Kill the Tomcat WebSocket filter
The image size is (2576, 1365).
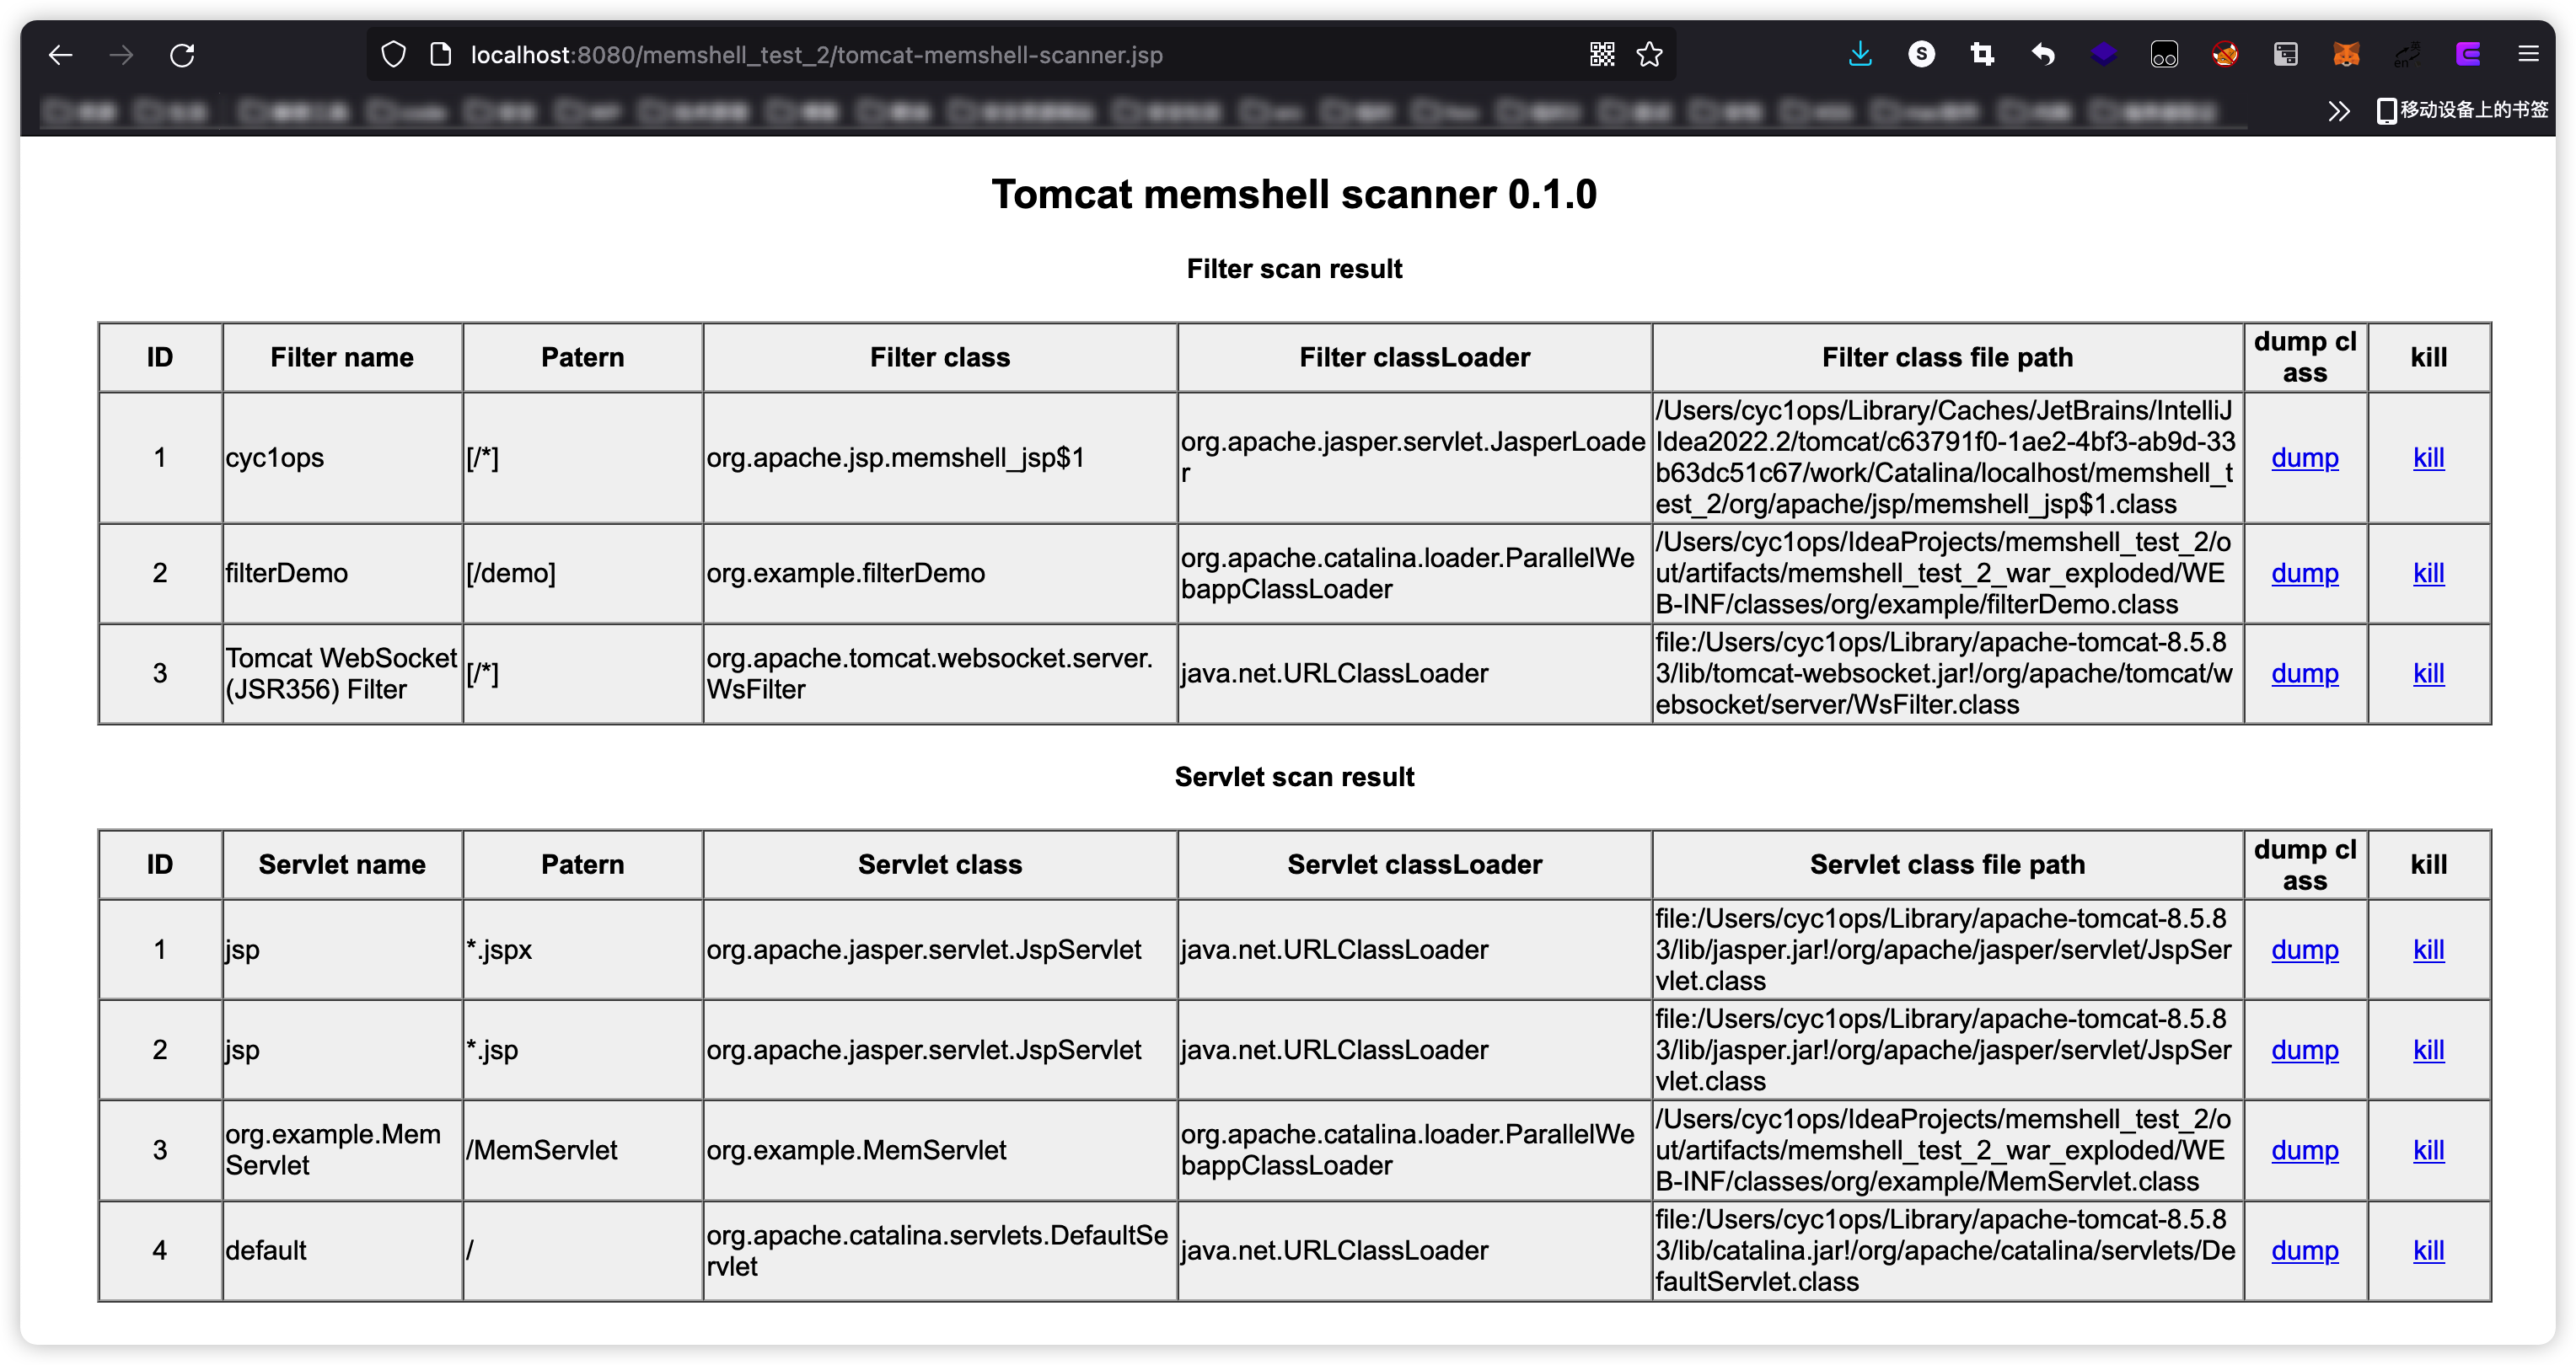click(x=2428, y=673)
